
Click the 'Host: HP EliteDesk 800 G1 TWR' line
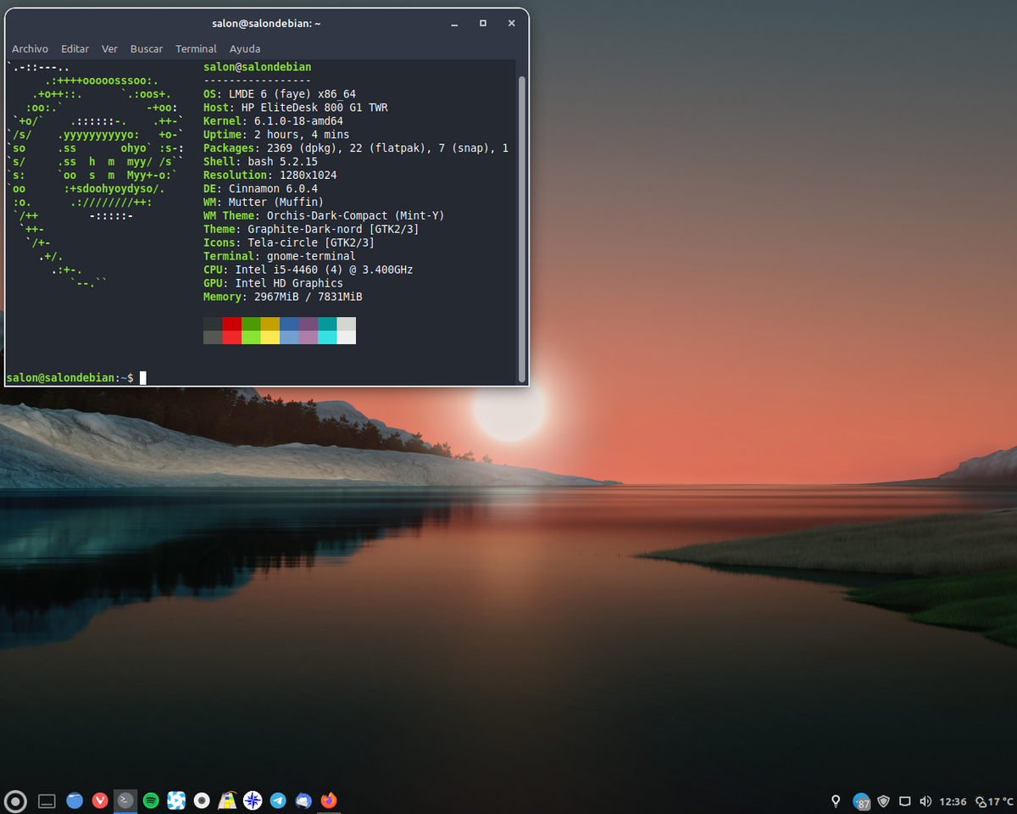coord(296,107)
